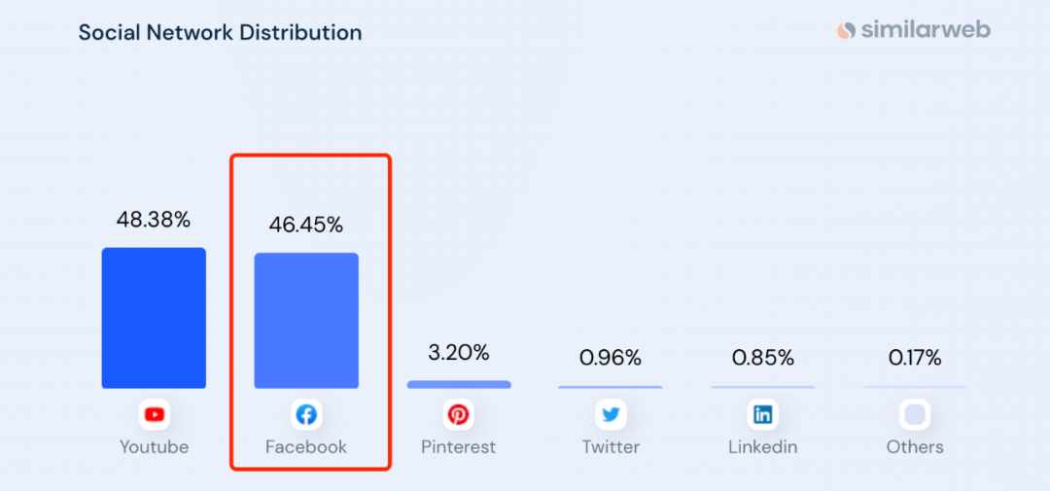The height and width of the screenshot is (491, 1050).
Task: Open the LinkedIn icon
Action: (x=763, y=415)
